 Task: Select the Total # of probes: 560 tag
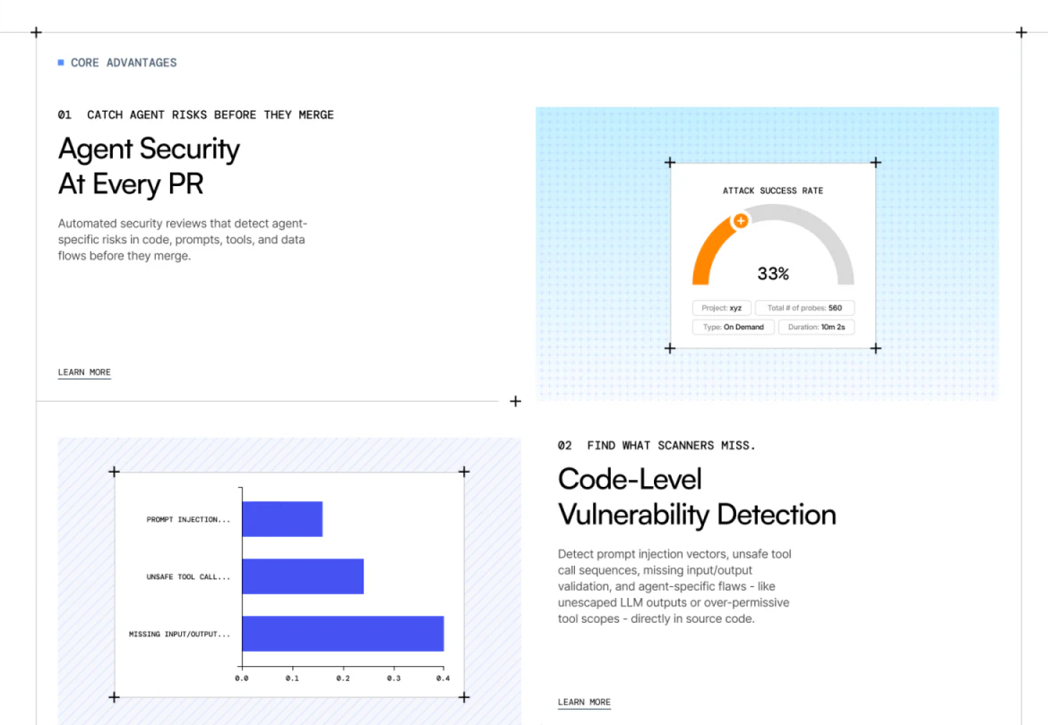click(804, 309)
